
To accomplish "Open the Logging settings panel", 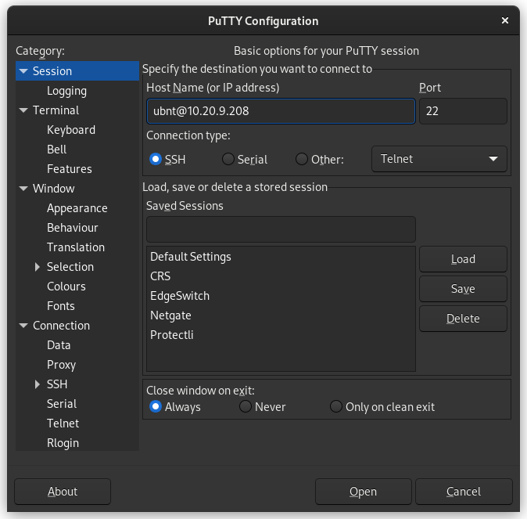I will coord(66,91).
